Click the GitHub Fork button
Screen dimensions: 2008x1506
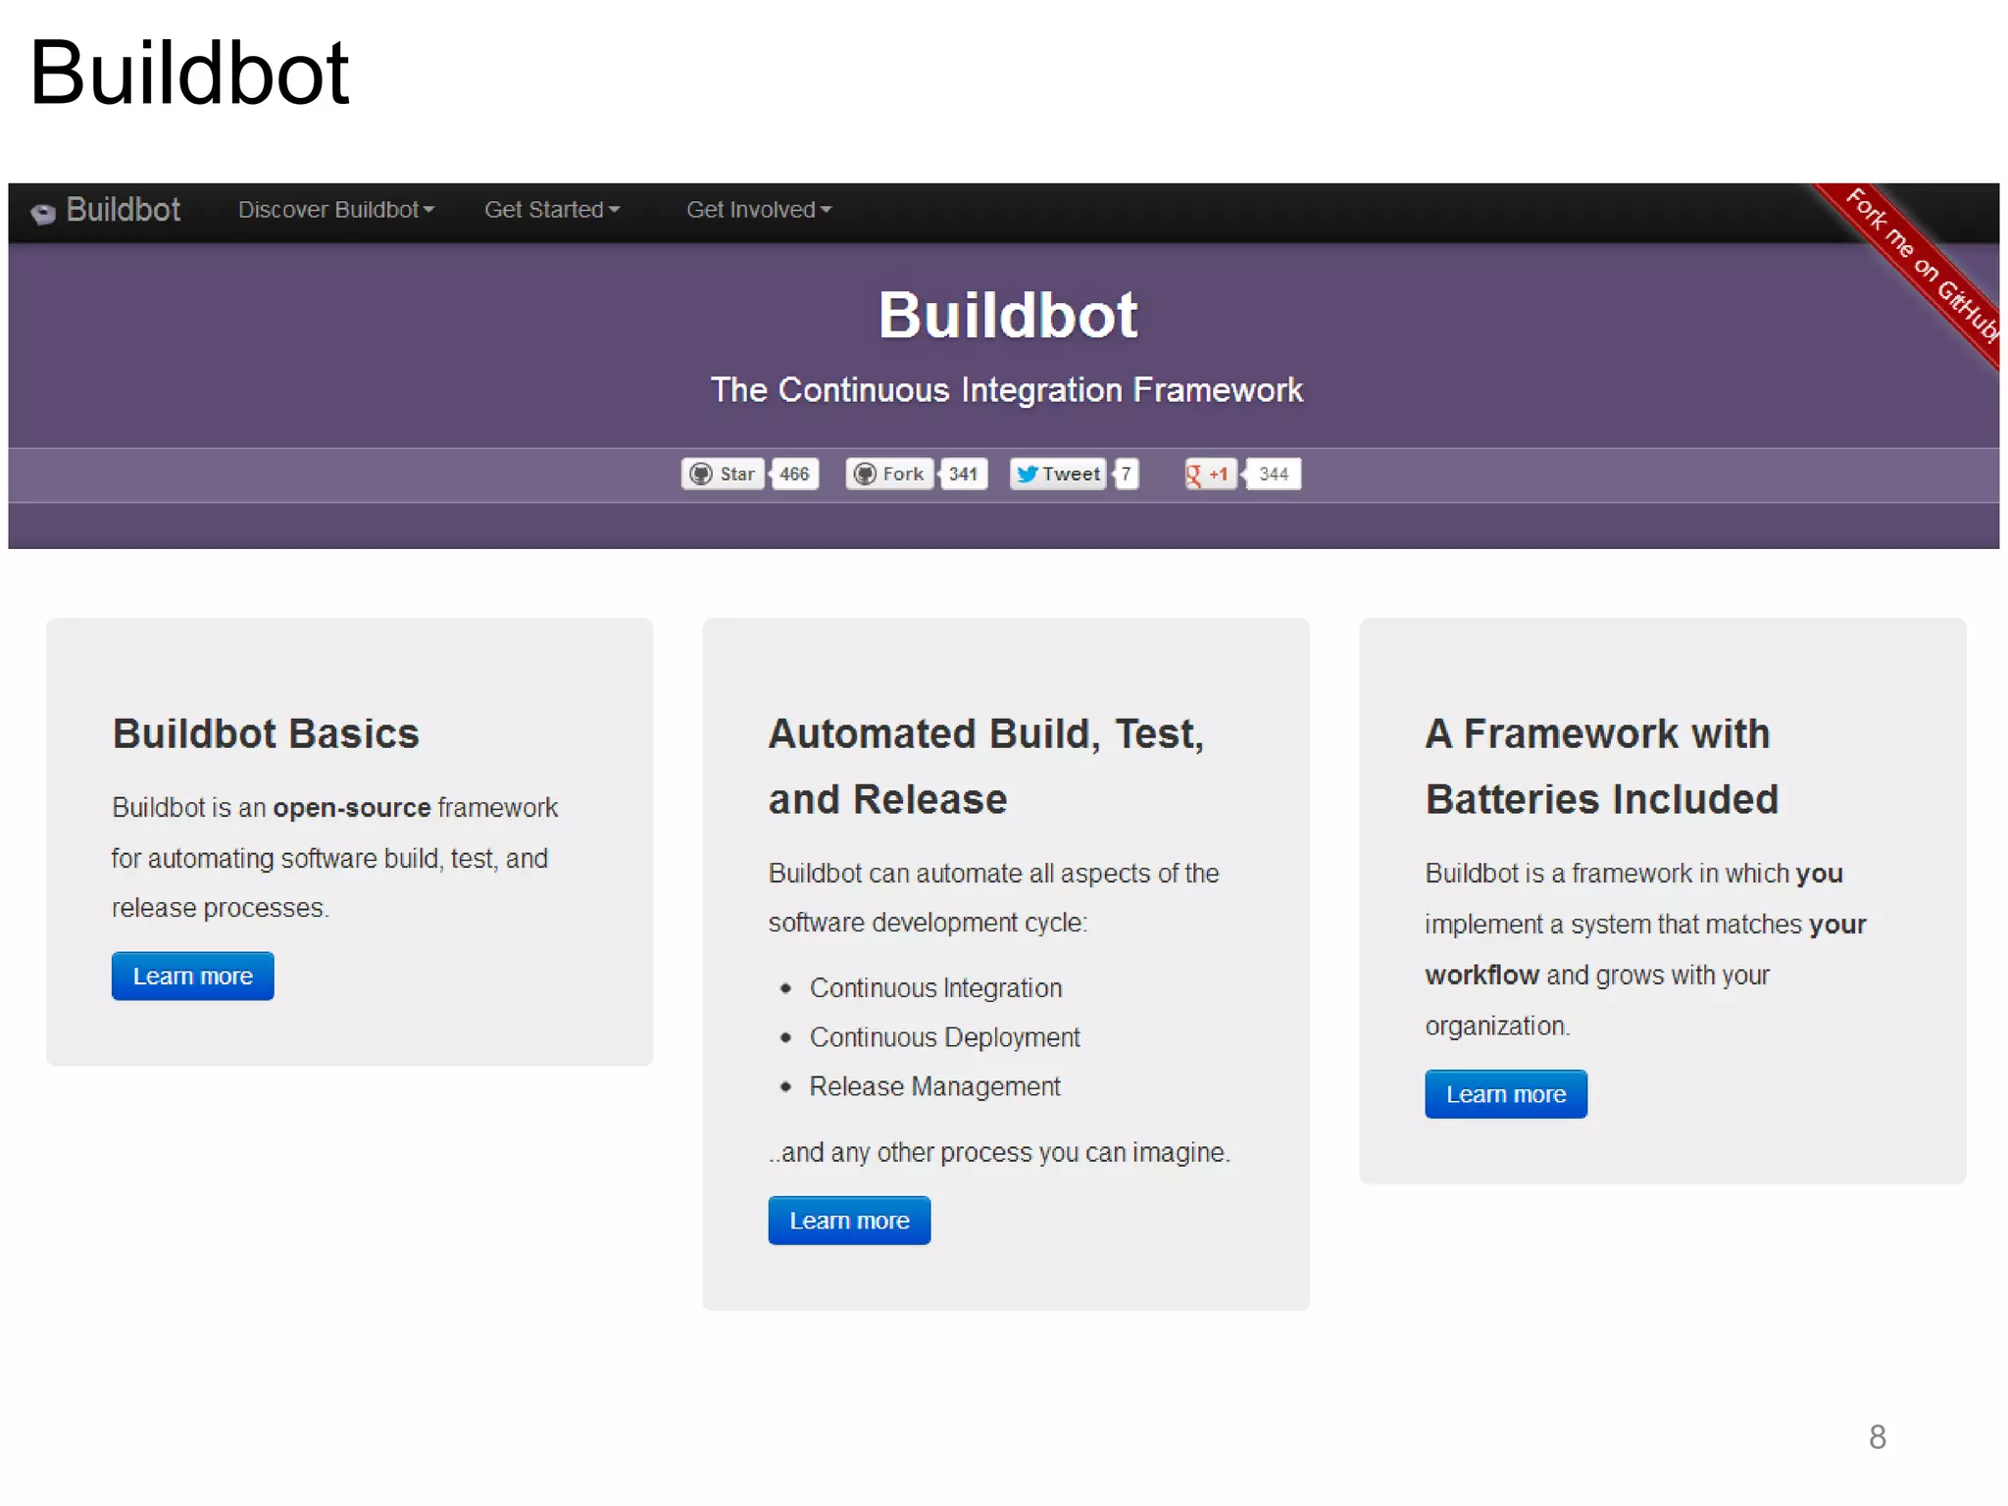pyautogui.click(x=888, y=474)
